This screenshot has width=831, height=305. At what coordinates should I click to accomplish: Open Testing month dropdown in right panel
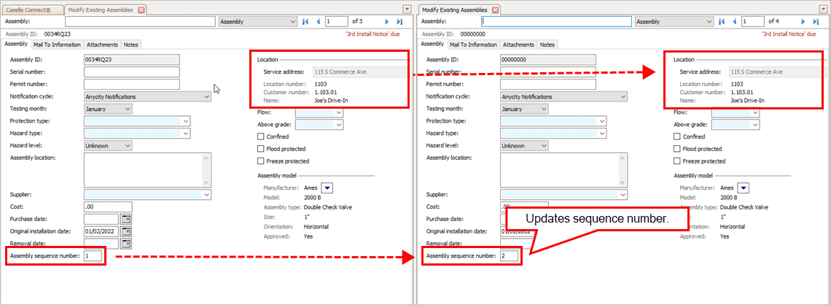(x=545, y=109)
